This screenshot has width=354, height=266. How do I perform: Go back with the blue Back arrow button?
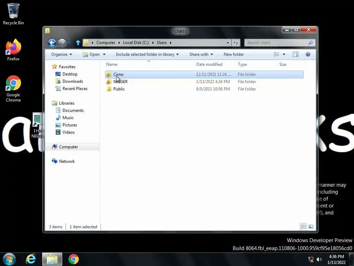click(52, 43)
